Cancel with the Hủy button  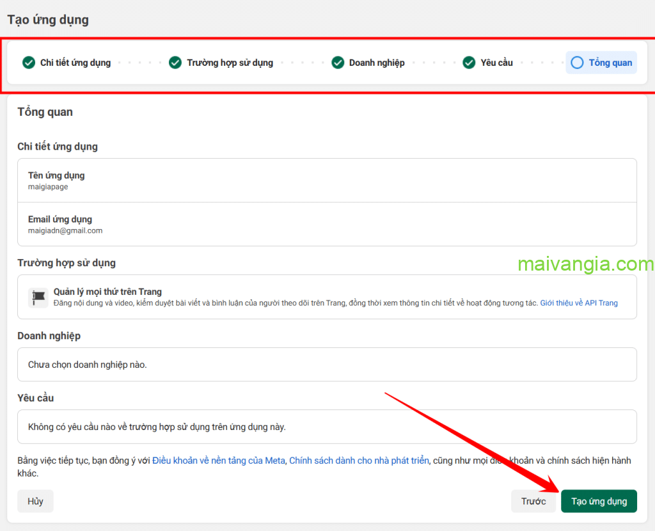coord(35,501)
